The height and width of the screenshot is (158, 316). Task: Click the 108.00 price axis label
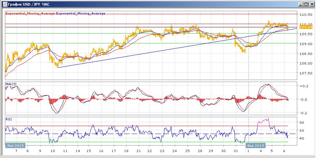[x=306, y=64]
